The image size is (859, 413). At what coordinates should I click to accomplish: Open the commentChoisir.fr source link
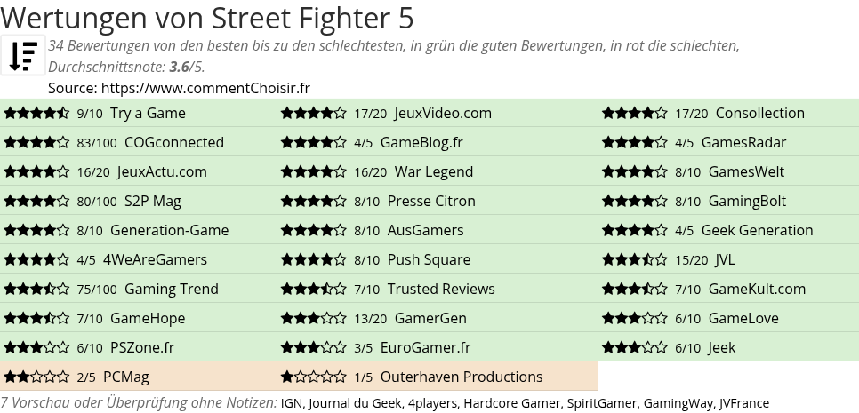tap(205, 88)
